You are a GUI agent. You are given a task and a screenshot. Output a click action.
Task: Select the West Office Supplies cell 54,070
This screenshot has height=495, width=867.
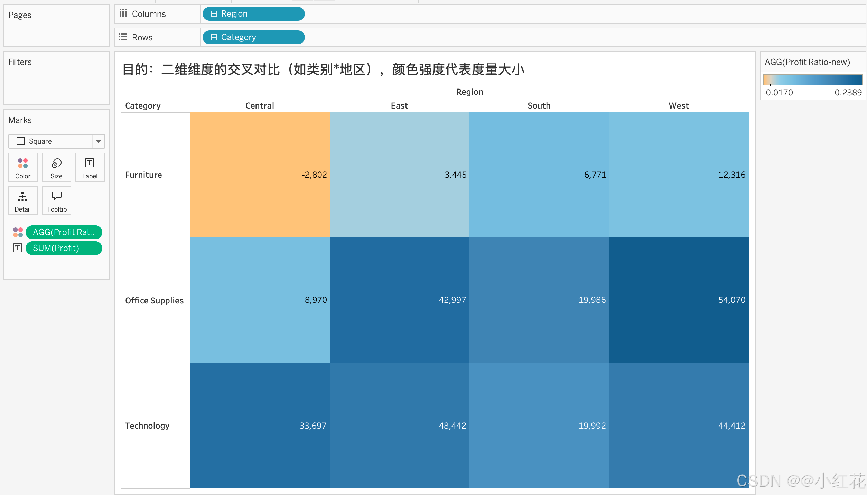[x=679, y=300]
